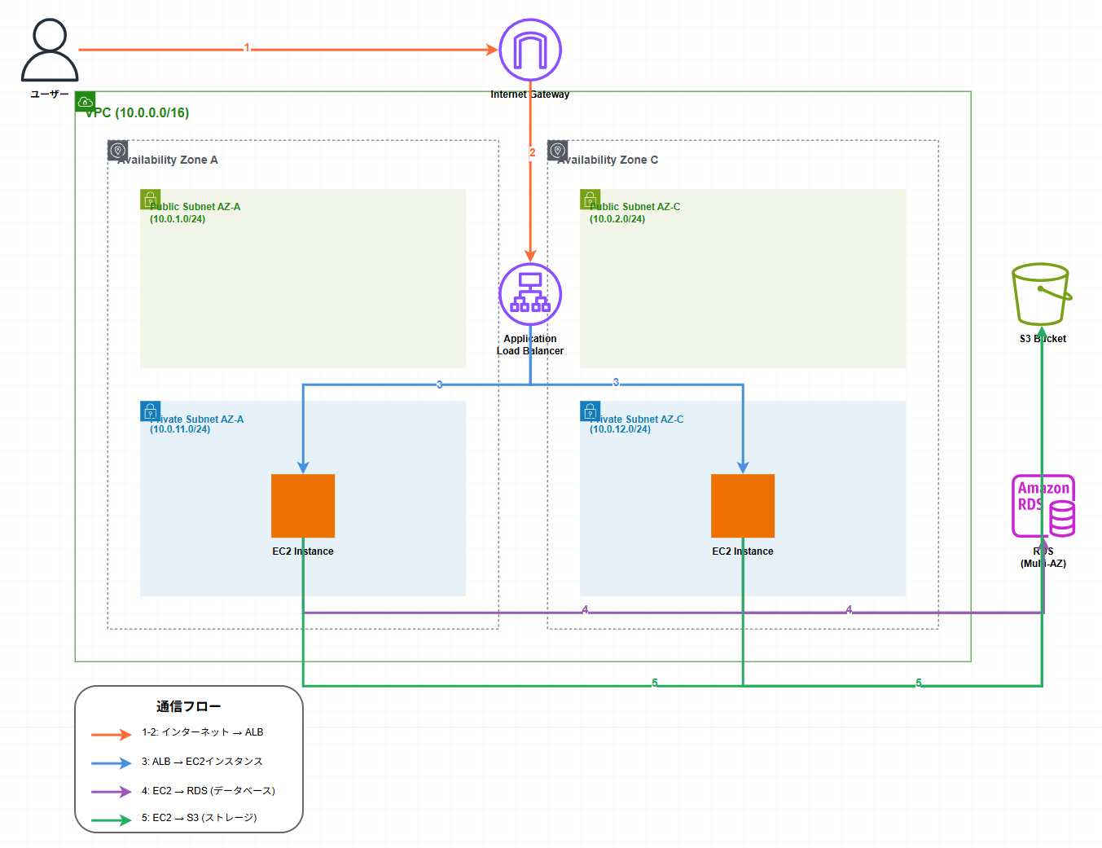This screenshot has height=848, width=1102.
Task: Select the ユーザー person icon
Action: click(50, 51)
